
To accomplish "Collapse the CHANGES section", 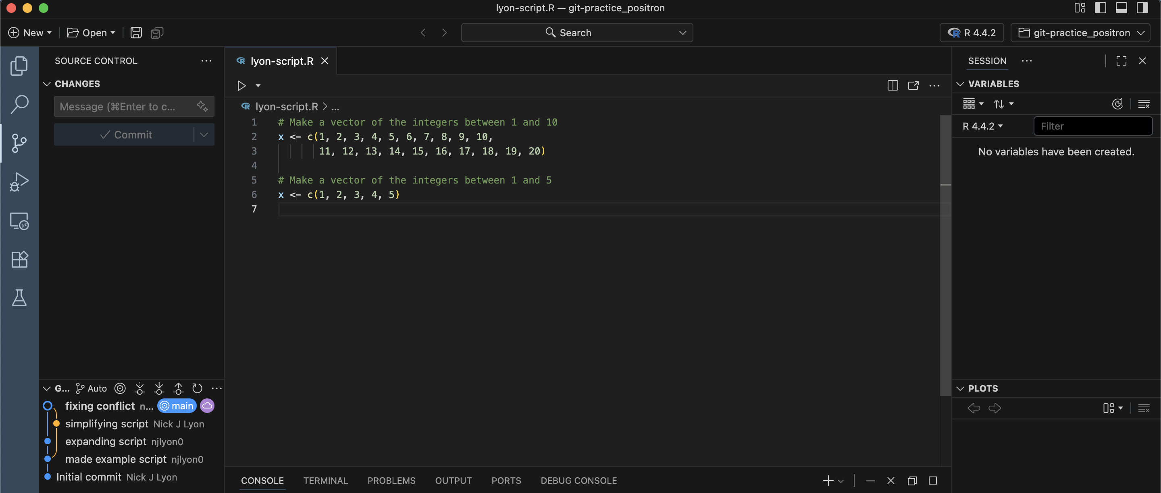I will coord(47,84).
